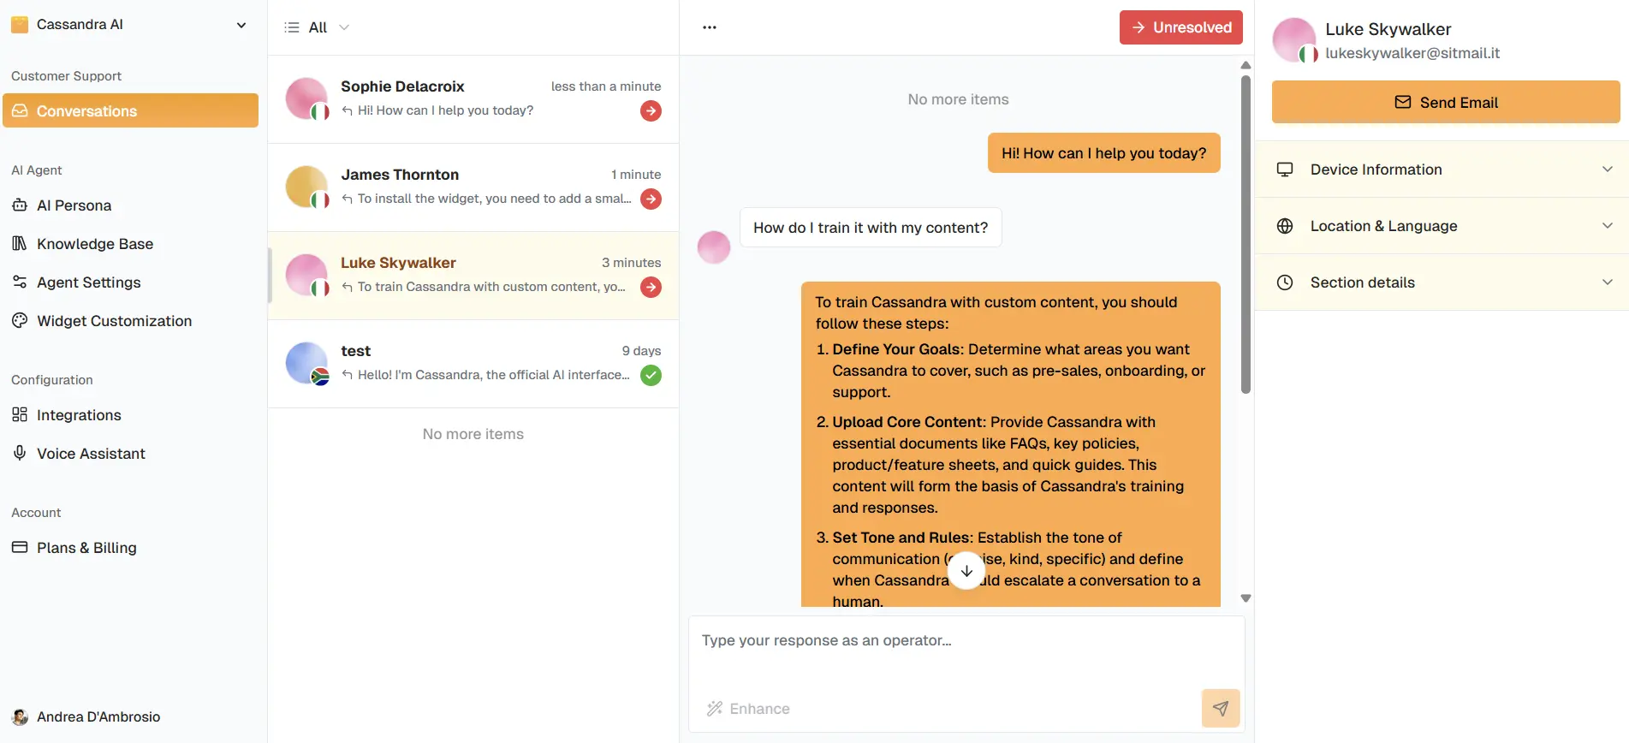Open Agent Settings
The height and width of the screenshot is (743, 1629).
130,282
